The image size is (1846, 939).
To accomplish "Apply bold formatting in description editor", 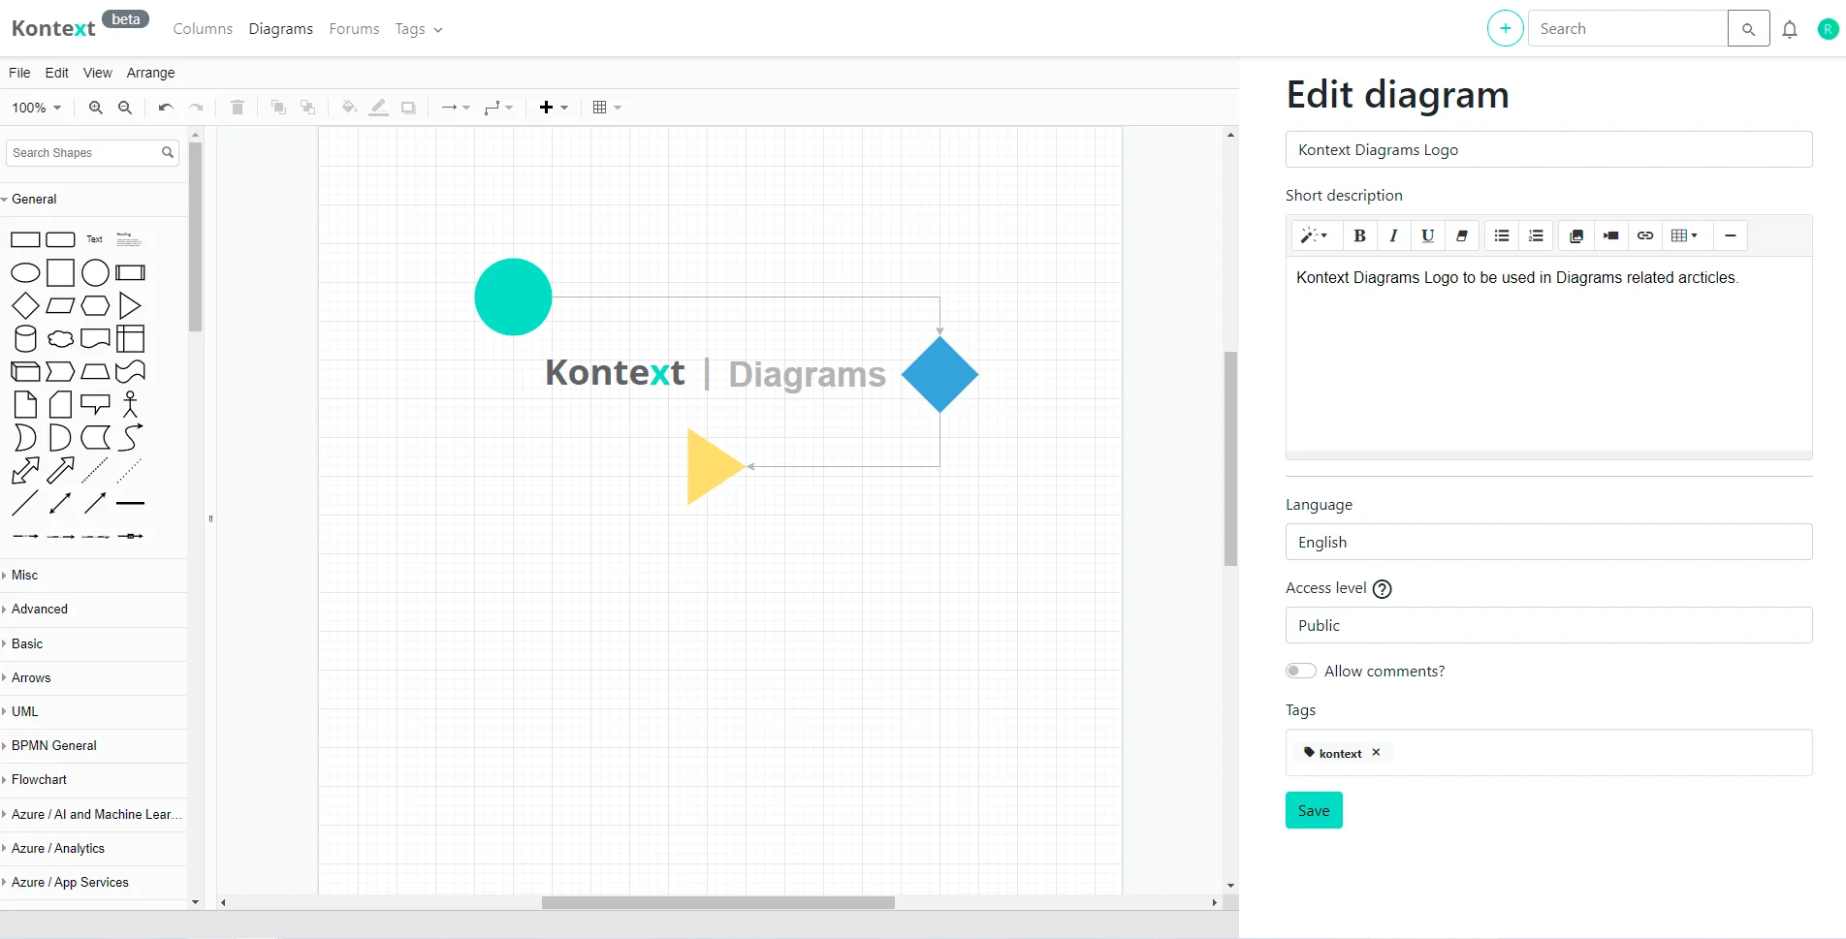I will [1359, 235].
